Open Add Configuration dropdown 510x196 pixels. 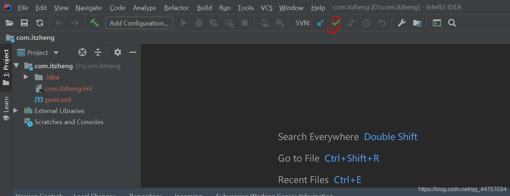point(139,23)
